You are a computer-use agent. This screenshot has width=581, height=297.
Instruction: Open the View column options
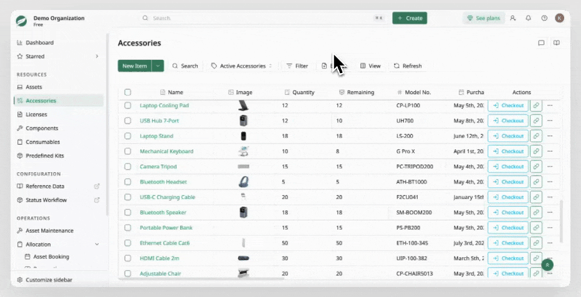coord(370,66)
